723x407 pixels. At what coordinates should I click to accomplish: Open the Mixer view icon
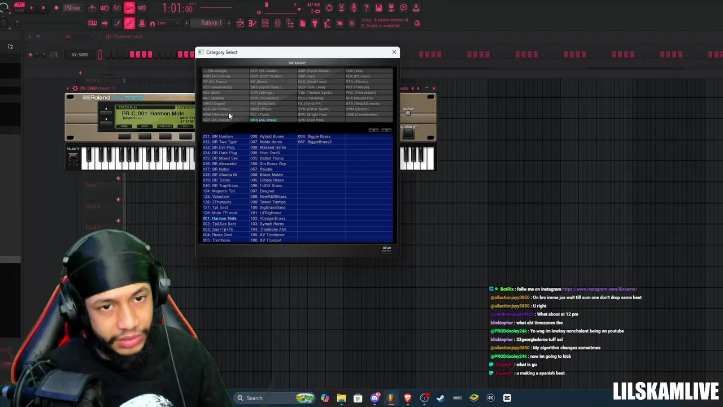(277, 23)
